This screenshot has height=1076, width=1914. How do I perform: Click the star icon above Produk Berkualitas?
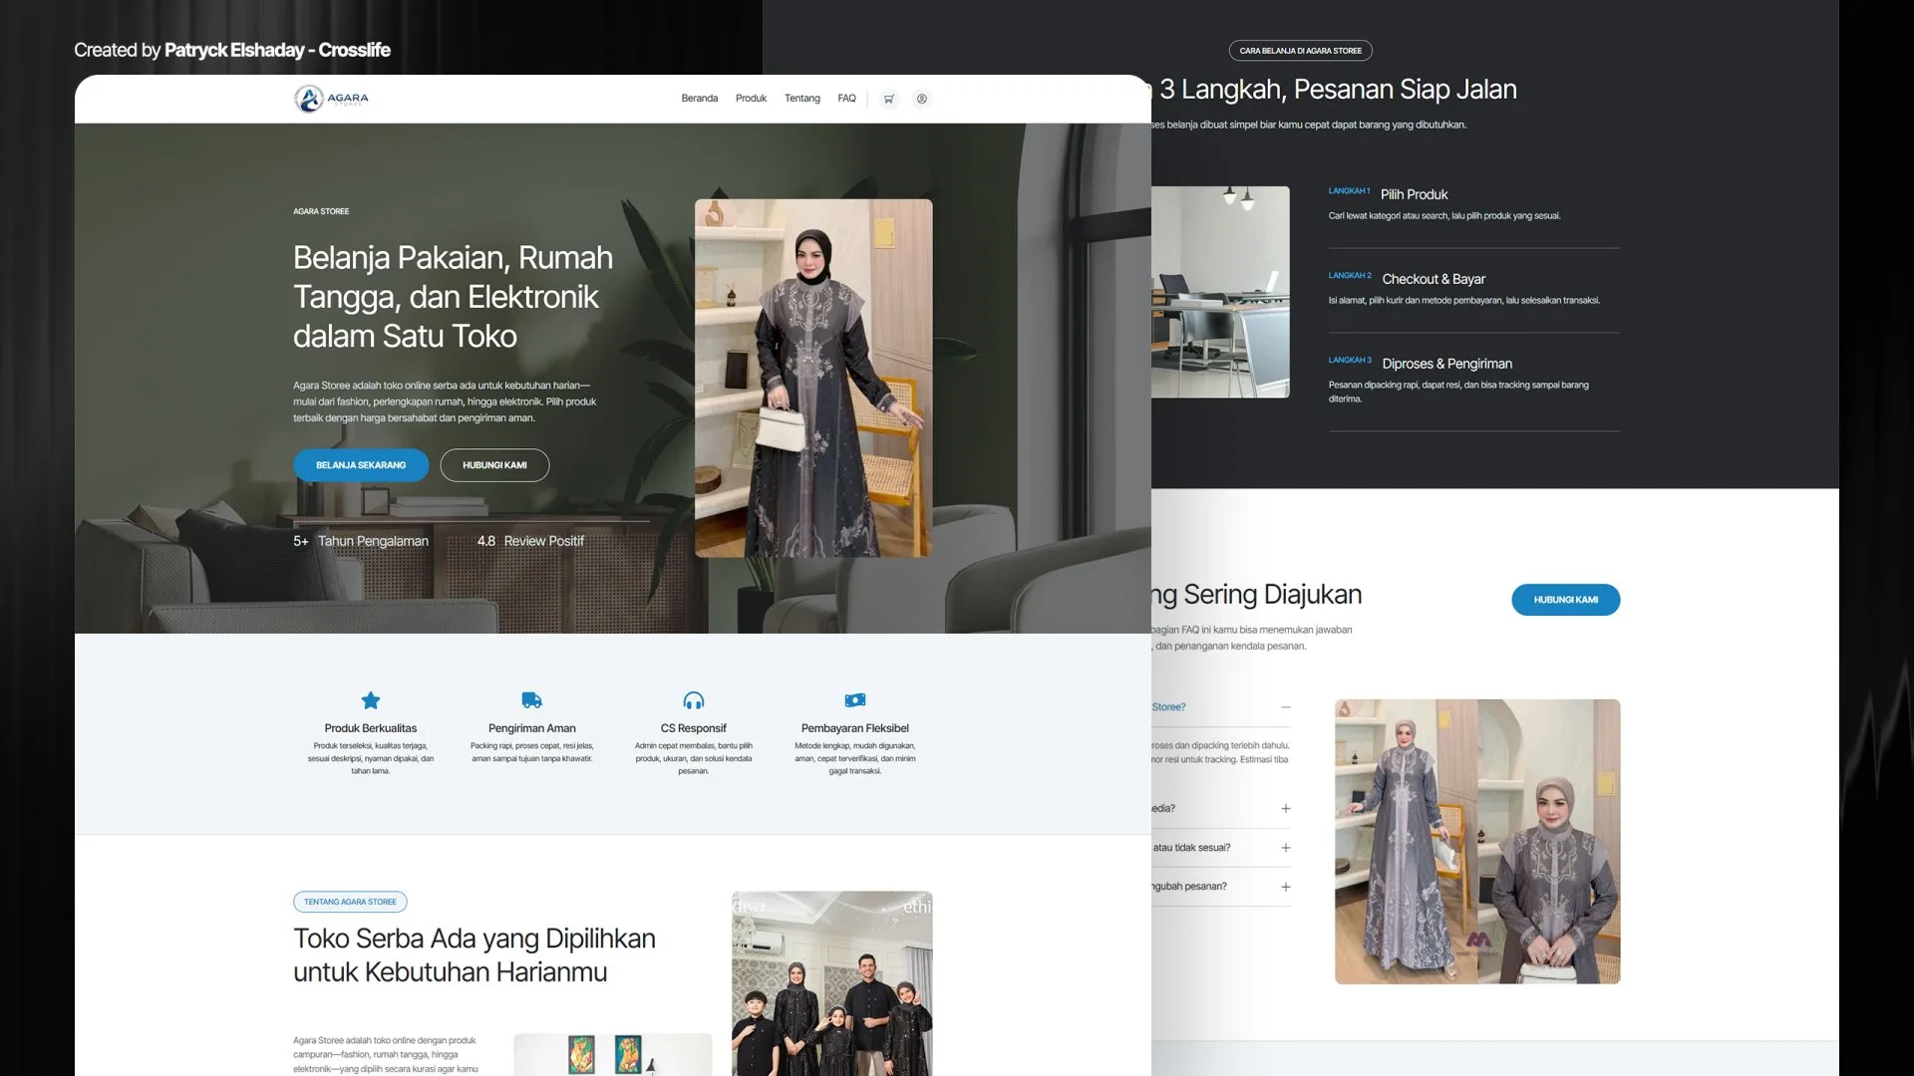click(x=371, y=700)
